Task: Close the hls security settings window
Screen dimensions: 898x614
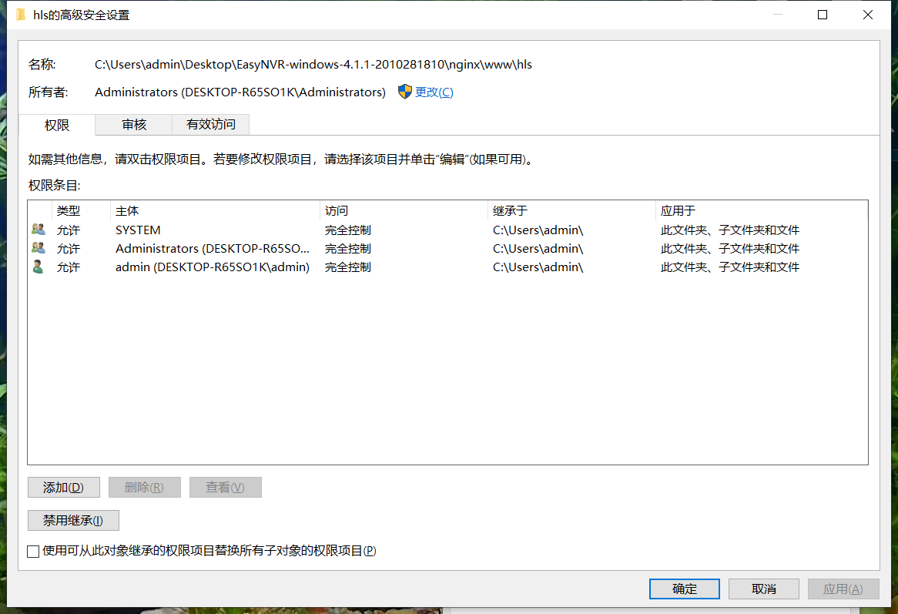Action: (x=868, y=15)
